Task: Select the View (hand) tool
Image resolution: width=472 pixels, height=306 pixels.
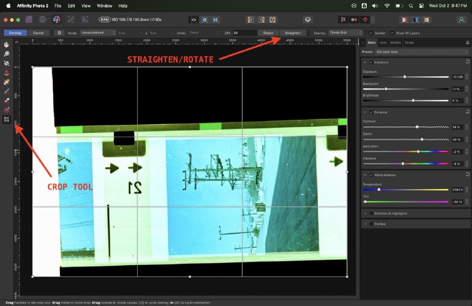Action: (6, 44)
